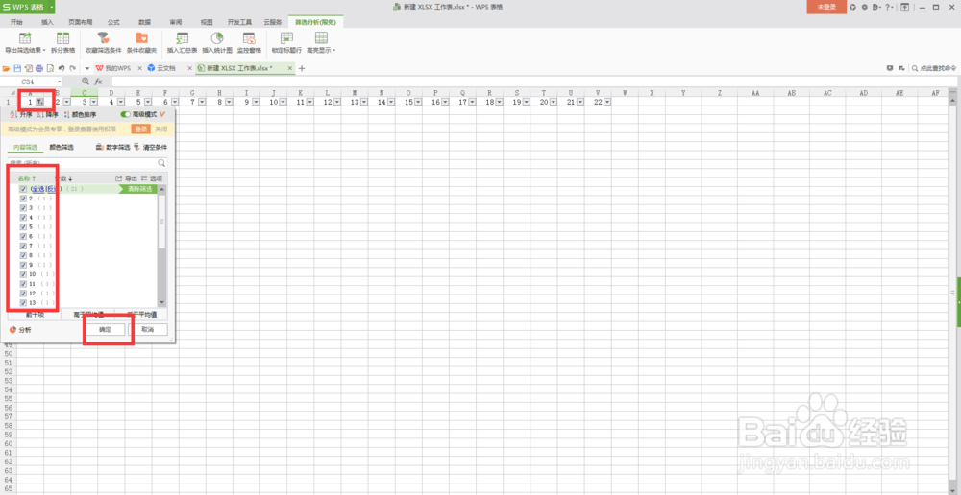Uncheck the checkbox for value 2
The height and width of the screenshot is (495, 961).
(x=23, y=199)
